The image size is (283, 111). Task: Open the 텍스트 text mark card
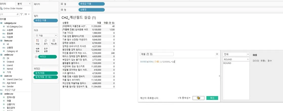click(54, 42)
